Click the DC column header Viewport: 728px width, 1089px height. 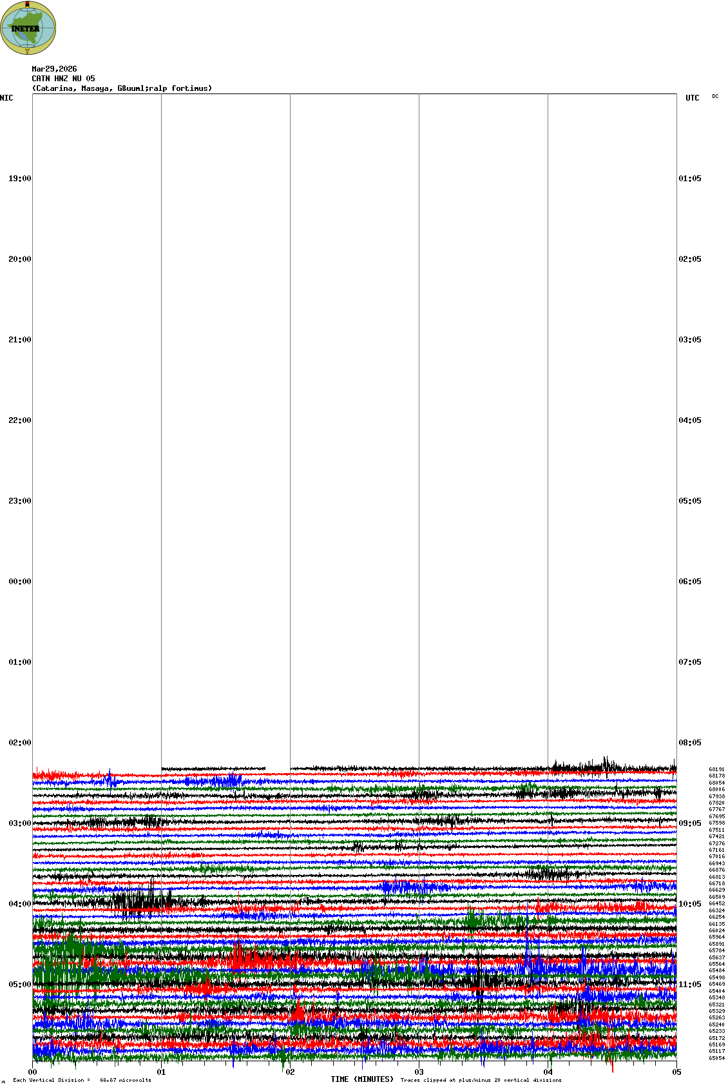click(715, 97)
